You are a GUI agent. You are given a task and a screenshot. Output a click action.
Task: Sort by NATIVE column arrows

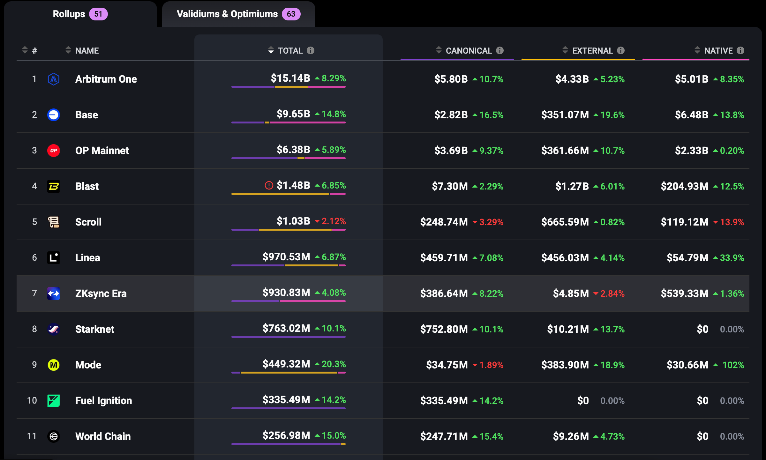click(x=697, y=50)
